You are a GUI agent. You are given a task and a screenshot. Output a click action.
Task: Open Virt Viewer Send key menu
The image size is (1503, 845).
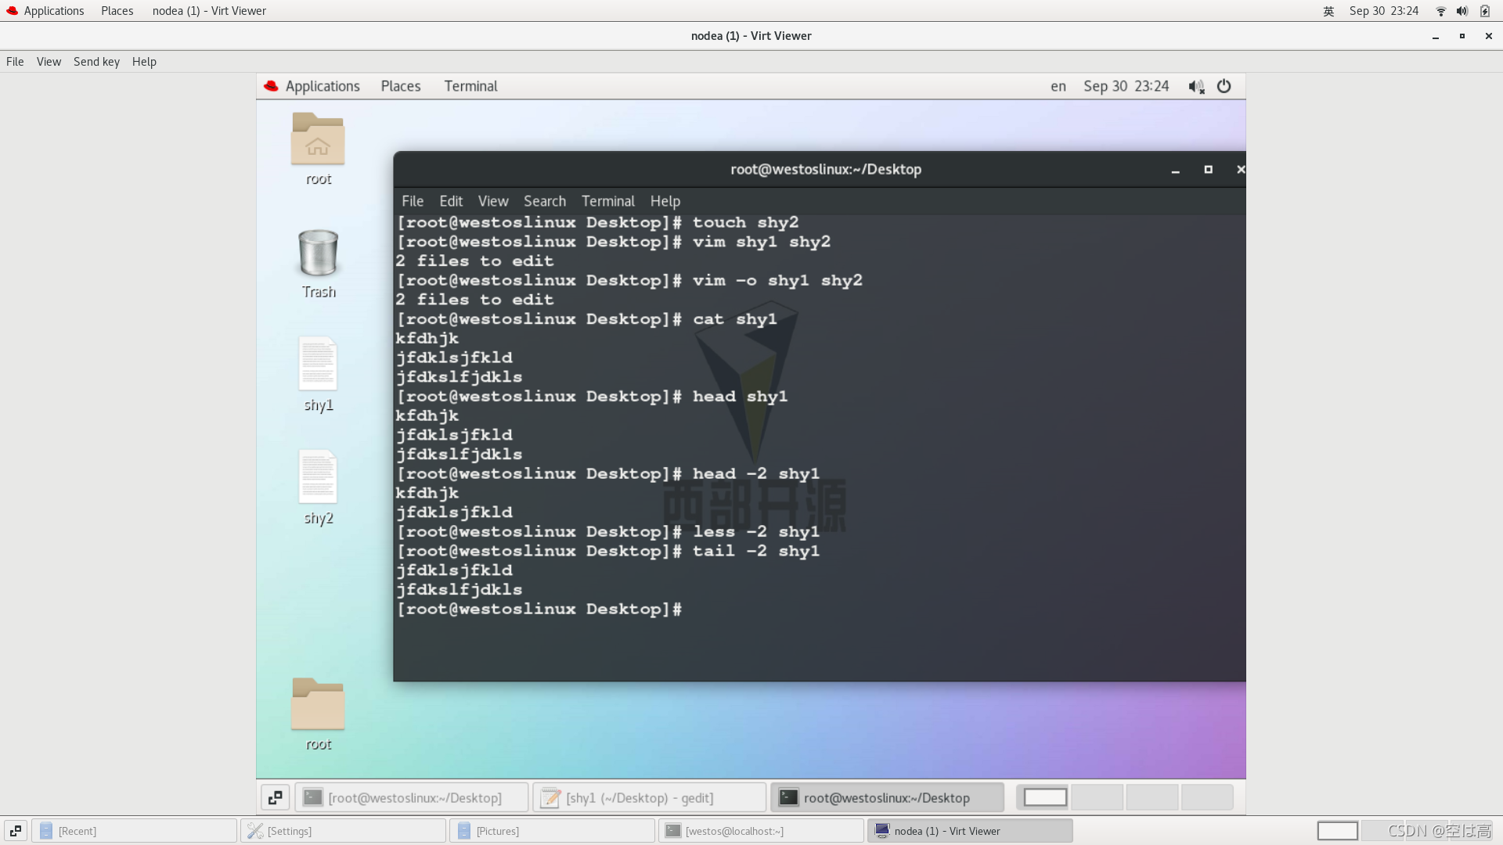pos(96,62)
